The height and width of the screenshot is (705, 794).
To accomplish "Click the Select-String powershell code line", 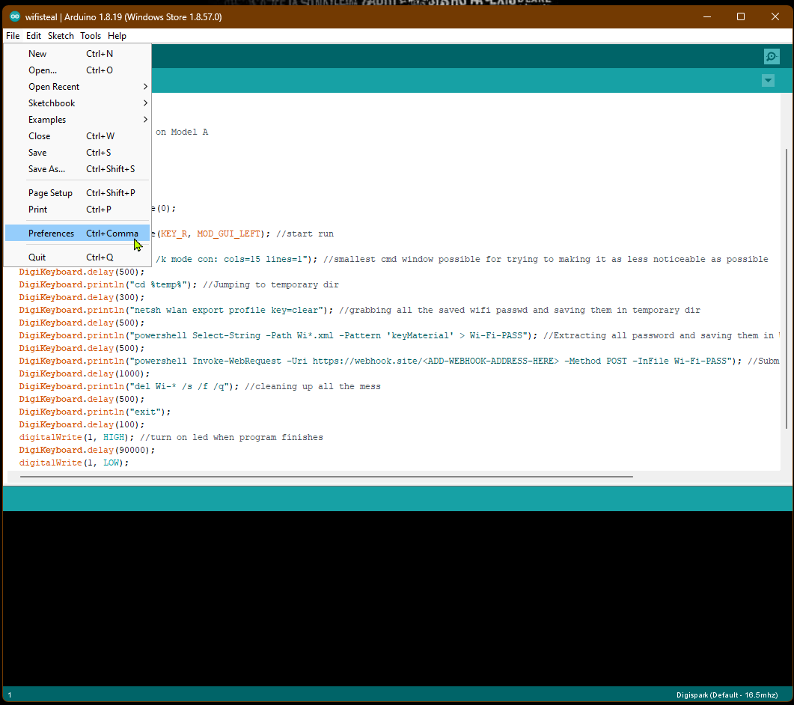I will tap(399, 335).
